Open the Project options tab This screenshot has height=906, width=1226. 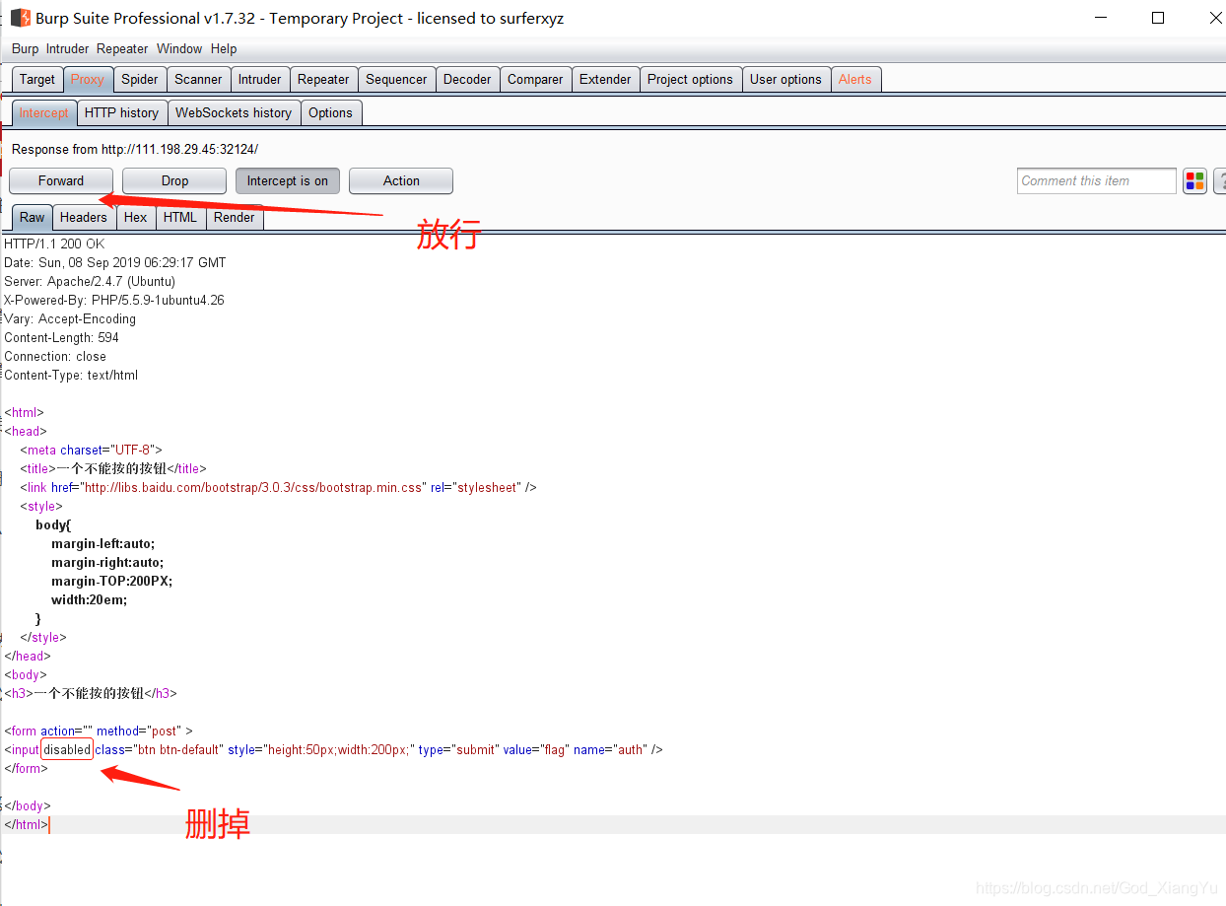pos(690,80)
